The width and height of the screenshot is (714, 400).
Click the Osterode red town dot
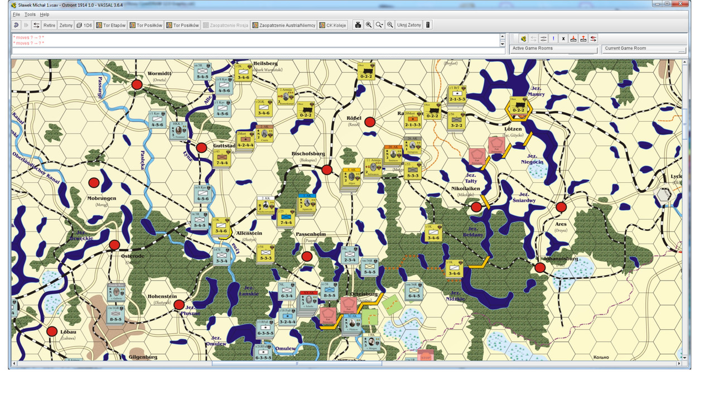[114, 245]
